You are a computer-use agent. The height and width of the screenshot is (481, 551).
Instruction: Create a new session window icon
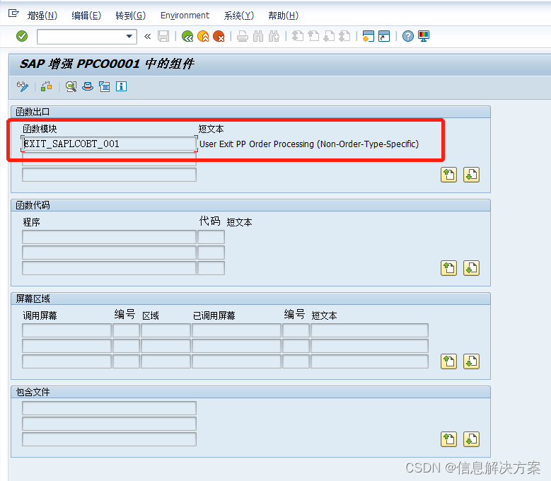[x=369, y=36]
